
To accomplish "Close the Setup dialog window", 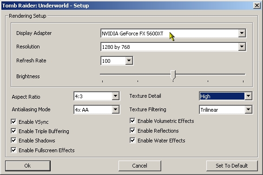I will (x=257, y=6).
